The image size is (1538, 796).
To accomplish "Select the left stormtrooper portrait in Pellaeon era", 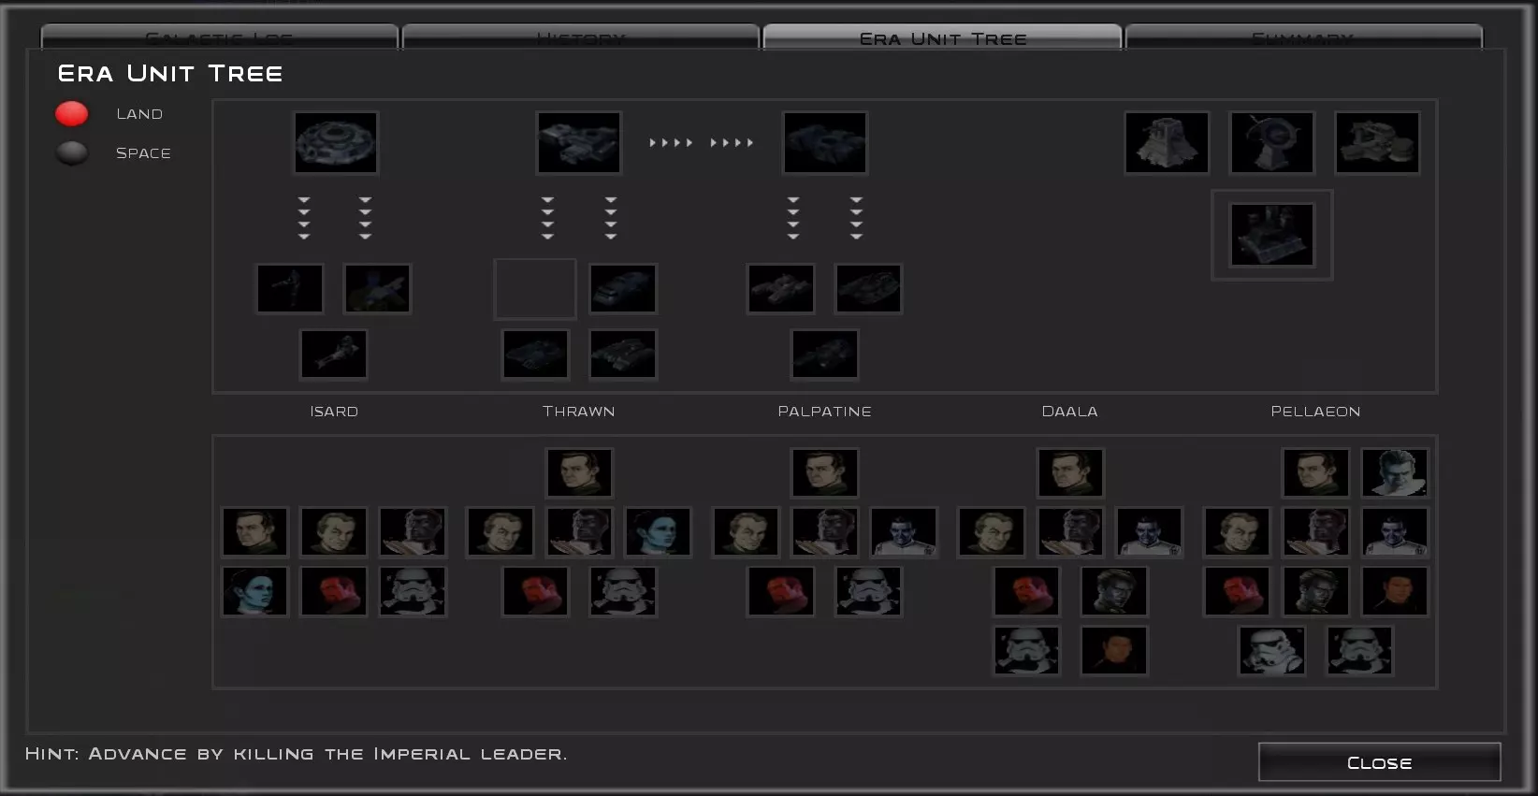I will pyautogui.click(x=1272, y=650).
